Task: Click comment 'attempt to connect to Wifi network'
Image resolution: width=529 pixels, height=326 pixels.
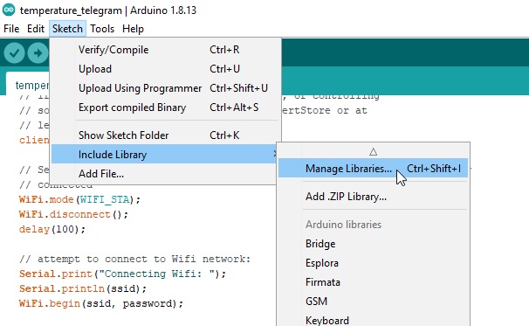Action: coord(135,259)
